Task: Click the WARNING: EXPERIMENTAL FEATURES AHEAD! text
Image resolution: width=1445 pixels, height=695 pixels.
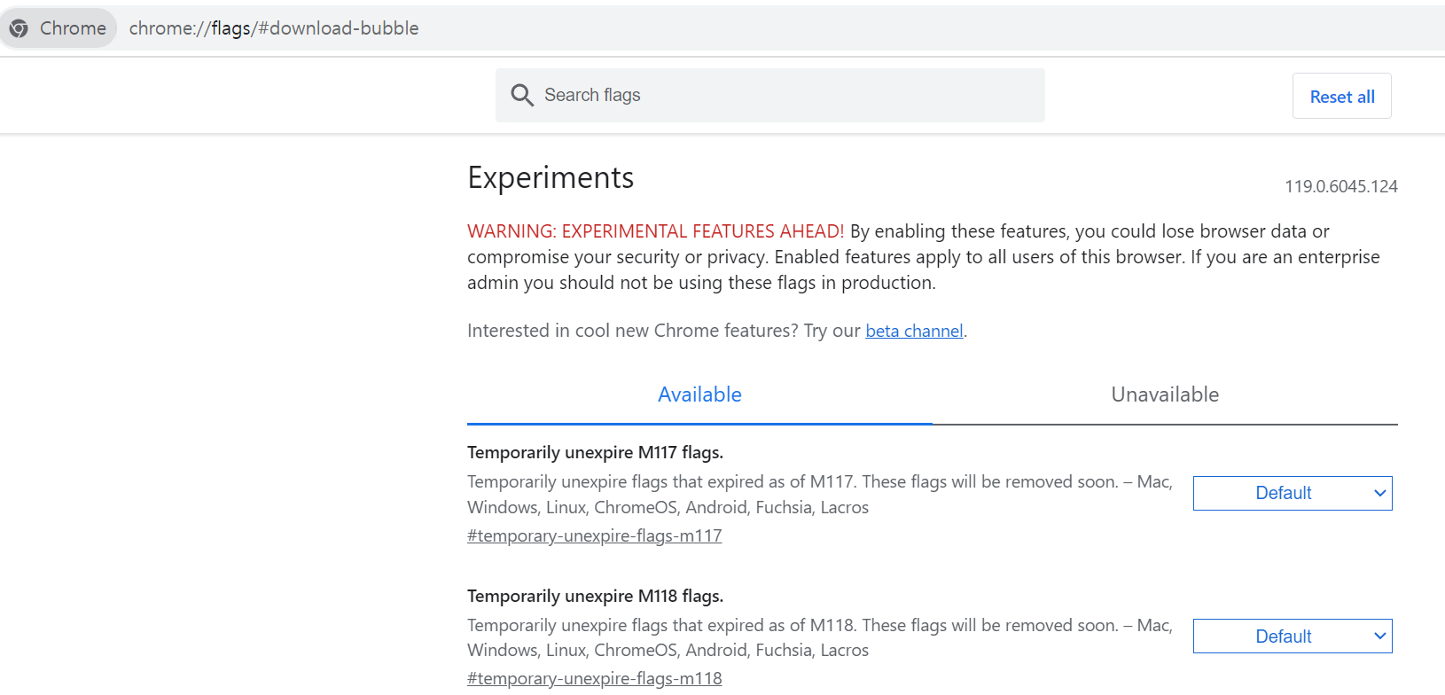Action: click(655, 231)
